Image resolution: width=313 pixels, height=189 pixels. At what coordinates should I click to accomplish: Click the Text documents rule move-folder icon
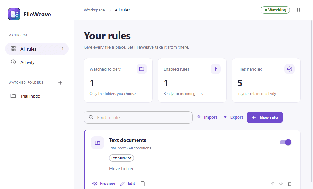point(98,143)
